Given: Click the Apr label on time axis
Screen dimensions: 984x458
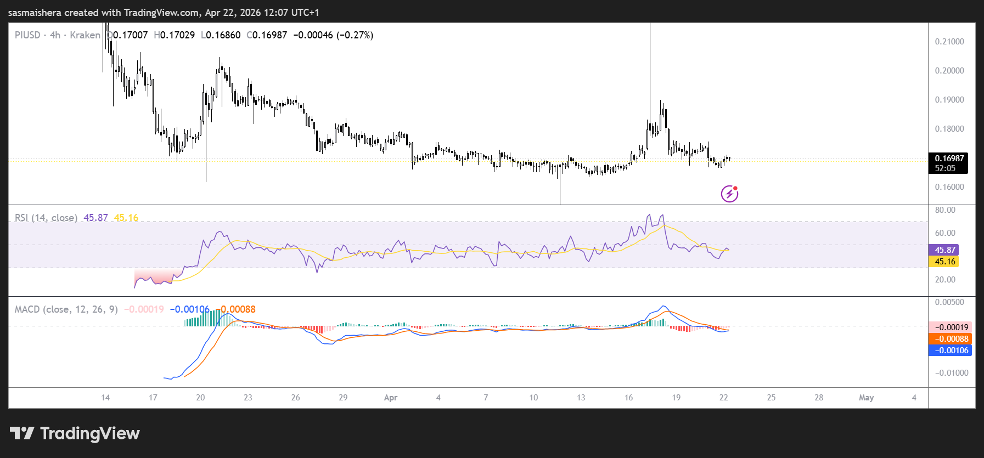Looking at the screenshot, I should point(391,398).
